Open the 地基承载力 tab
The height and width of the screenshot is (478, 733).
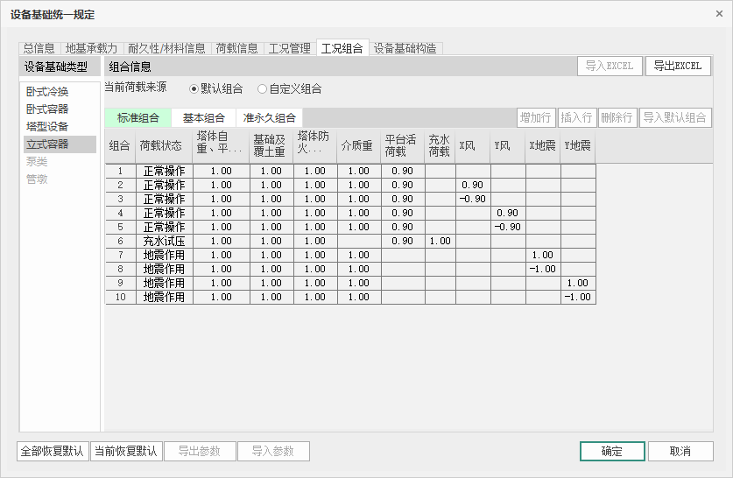(x=91, y=48)
